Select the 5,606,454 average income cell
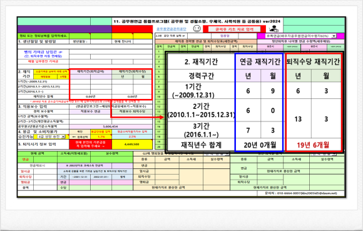The height and width of the screenshot is (231, 363). click(111, 126)
